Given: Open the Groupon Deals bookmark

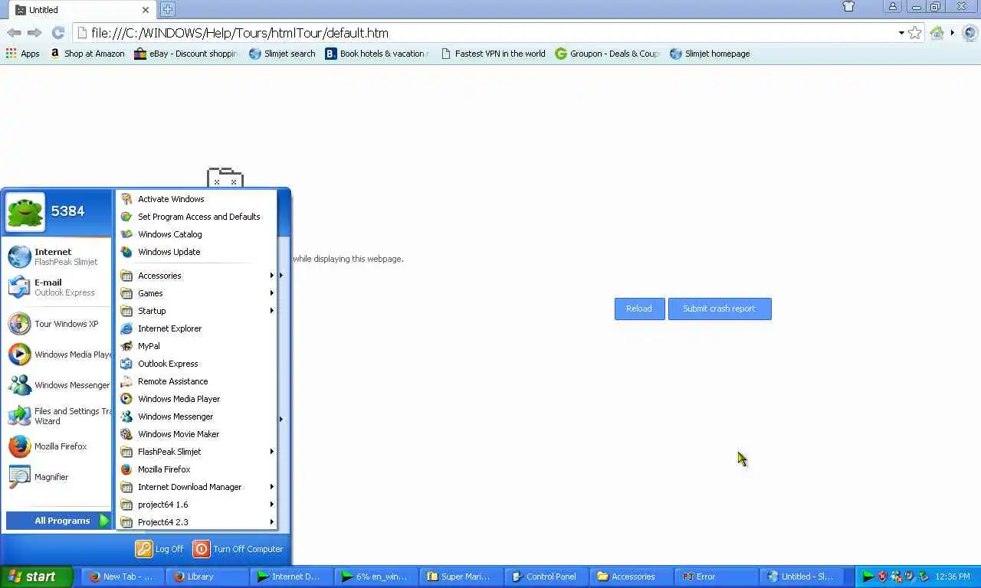Looking at the screenshot, I should point(607,54).
